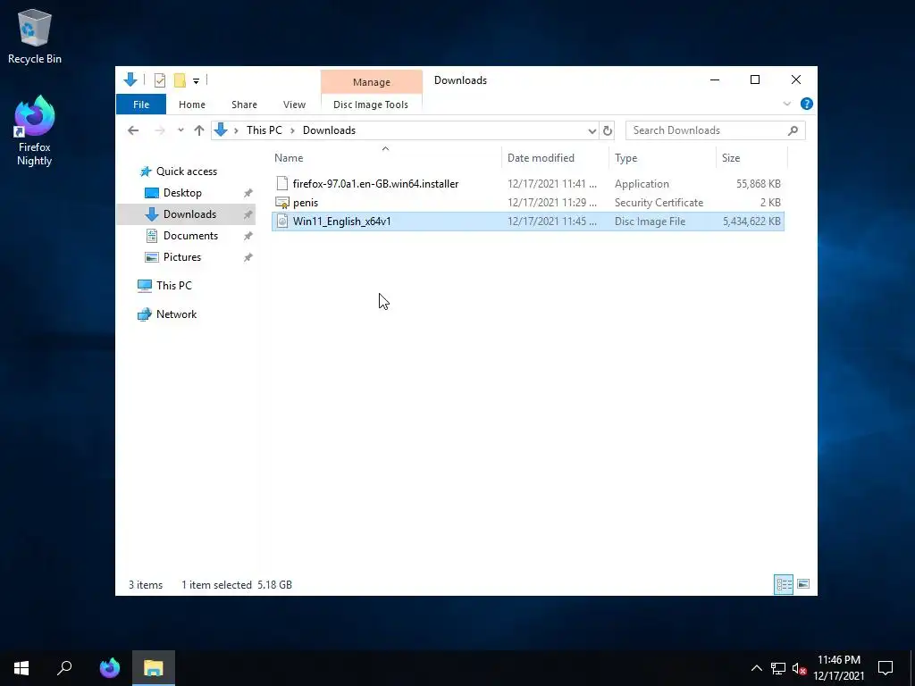The height and width of the screenshot is (686, 915).
Task: Open the Windows Start menu
Action: (x=21, y=668)
